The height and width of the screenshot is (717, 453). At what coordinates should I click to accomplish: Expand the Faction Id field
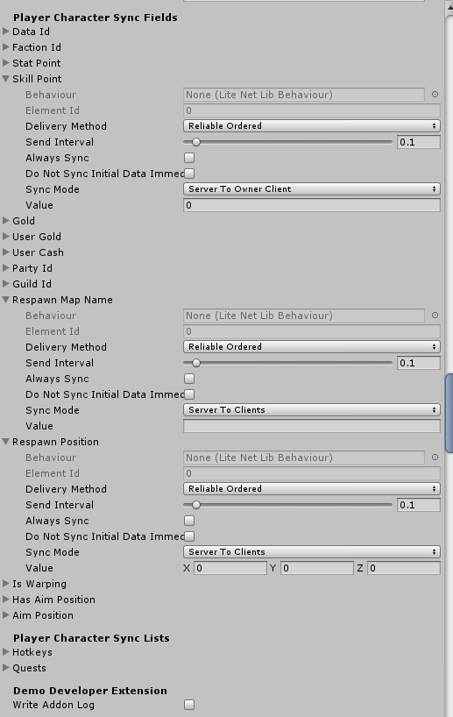6,47
